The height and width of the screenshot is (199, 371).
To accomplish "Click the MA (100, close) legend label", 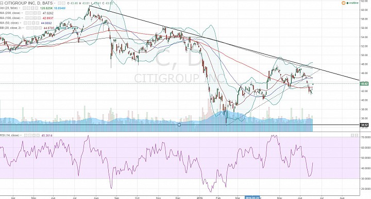I will (x=10, y=18).
